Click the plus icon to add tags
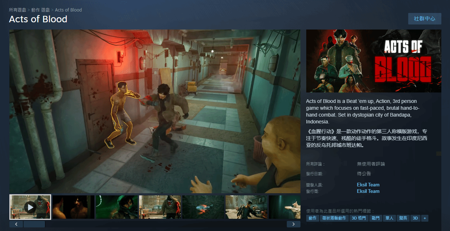This screenshot has width=450, height=231. [x=425, y=218]
